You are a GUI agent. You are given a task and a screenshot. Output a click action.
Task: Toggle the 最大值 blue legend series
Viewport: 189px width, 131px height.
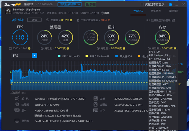click(x=116, y=56)
